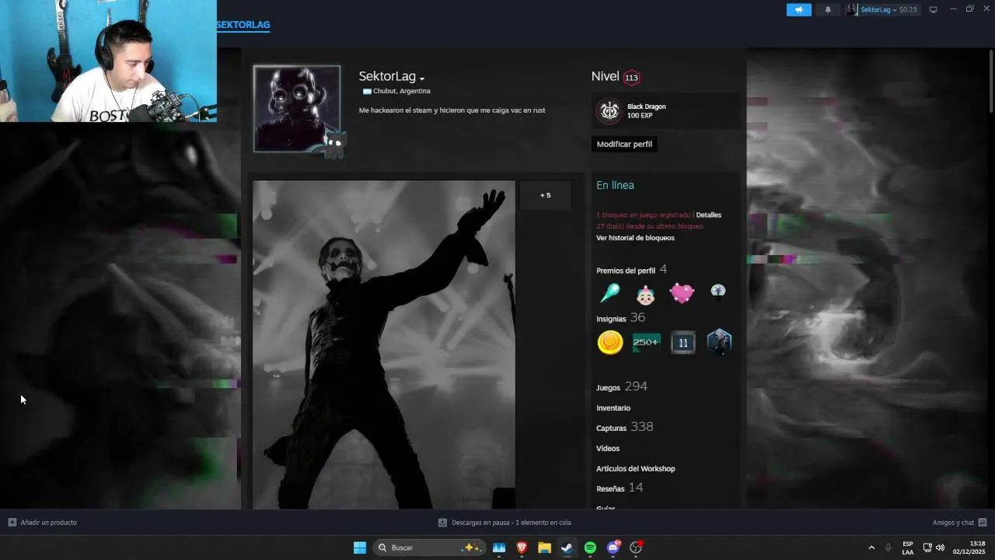
Task: Click the downloads status icon in bottom bar
Action: pos(442,523)
